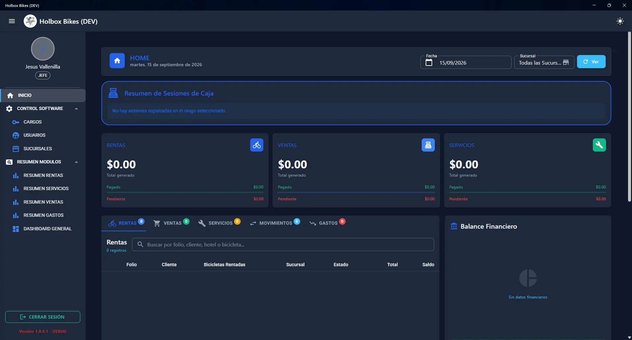This screenshot has width=632, height=340.
Task: Click the JEFE role badge
Action: point(43,75)
